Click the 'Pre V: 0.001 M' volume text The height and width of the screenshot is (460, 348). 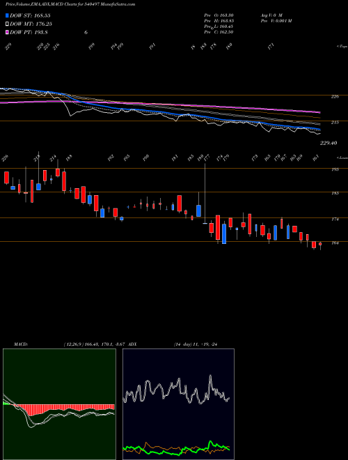(x=276, y=21)
